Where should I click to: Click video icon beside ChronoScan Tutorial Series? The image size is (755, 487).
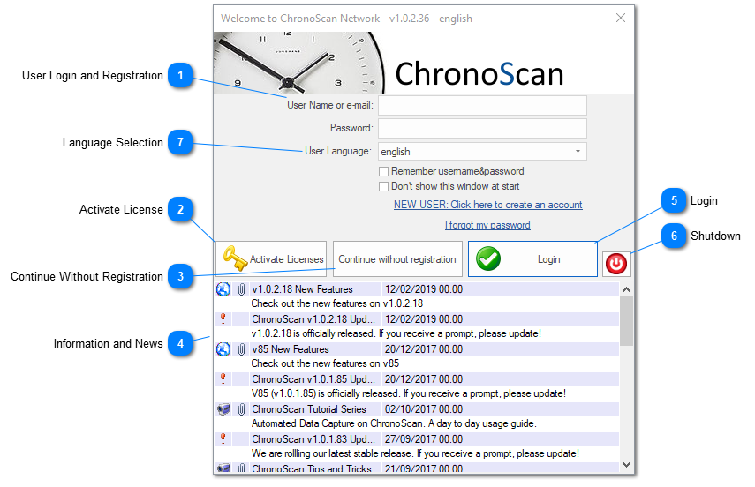pyautogui.click(x=223, y=409)
